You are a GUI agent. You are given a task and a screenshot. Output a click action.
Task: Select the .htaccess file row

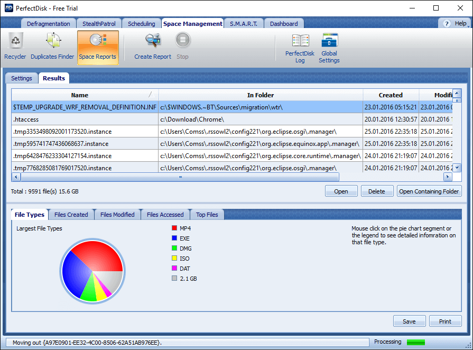pos(231,119)
